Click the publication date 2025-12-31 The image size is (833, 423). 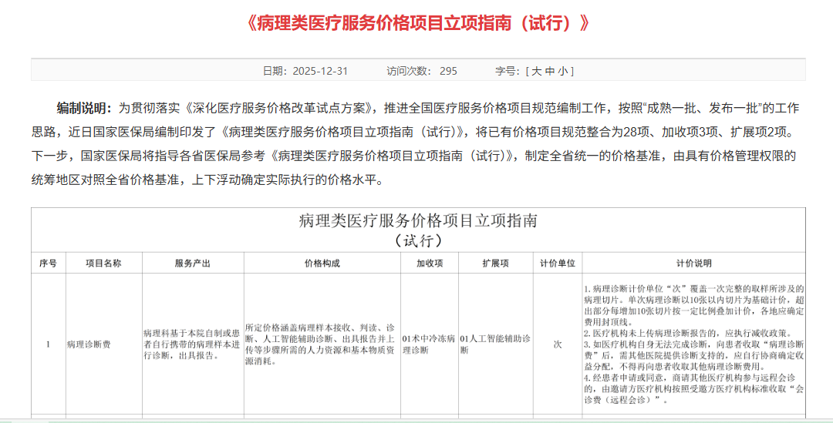click(319, 71)
